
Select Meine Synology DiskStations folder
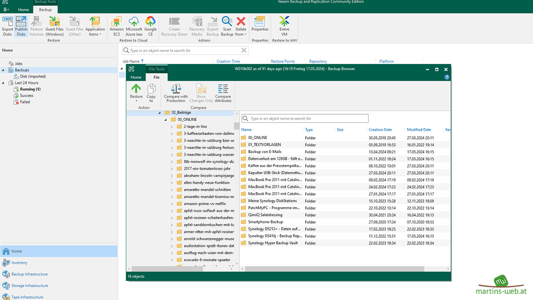pos(346,201)
